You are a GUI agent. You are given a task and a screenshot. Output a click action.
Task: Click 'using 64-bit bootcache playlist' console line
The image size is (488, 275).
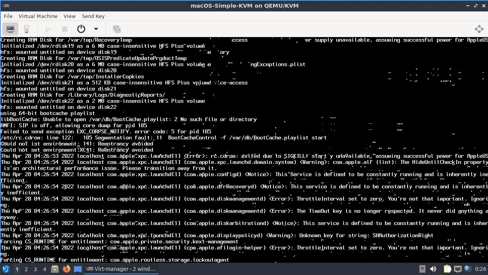coord(48,113)
